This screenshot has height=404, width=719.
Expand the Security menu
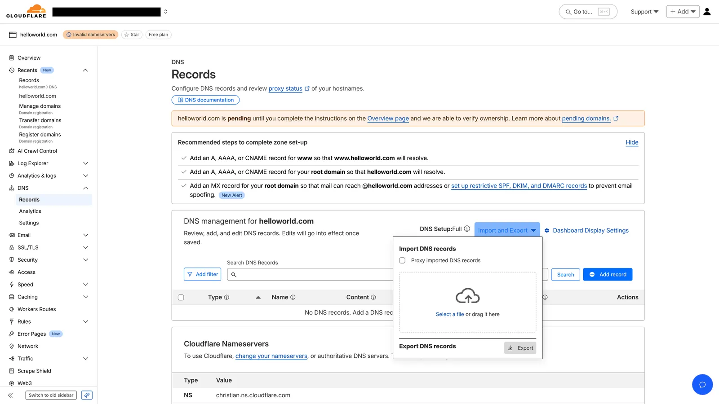85,260
